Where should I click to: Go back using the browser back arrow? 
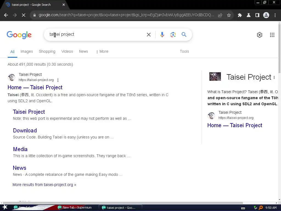(x=6, y=15)
